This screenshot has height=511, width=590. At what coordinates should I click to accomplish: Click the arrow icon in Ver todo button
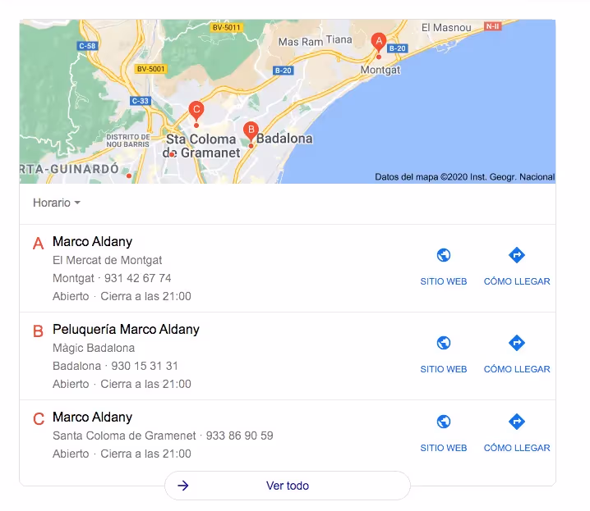click(x=183, y=486)
